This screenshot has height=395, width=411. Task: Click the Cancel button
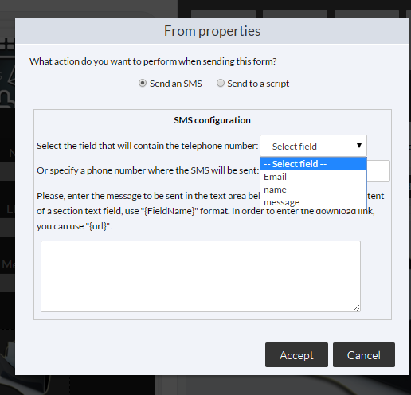coord(364,355)
